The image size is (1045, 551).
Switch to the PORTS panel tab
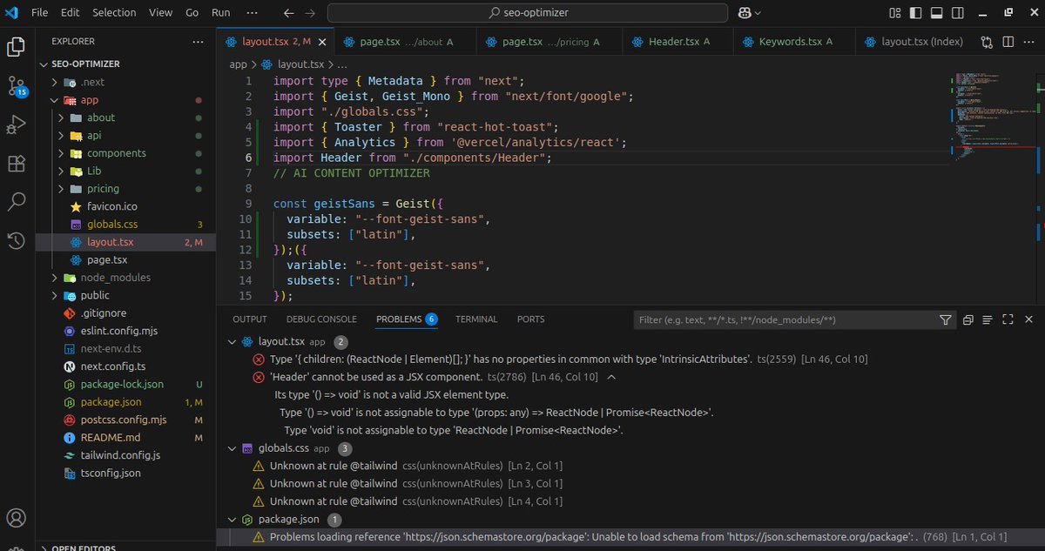click(x=530, y=319)
